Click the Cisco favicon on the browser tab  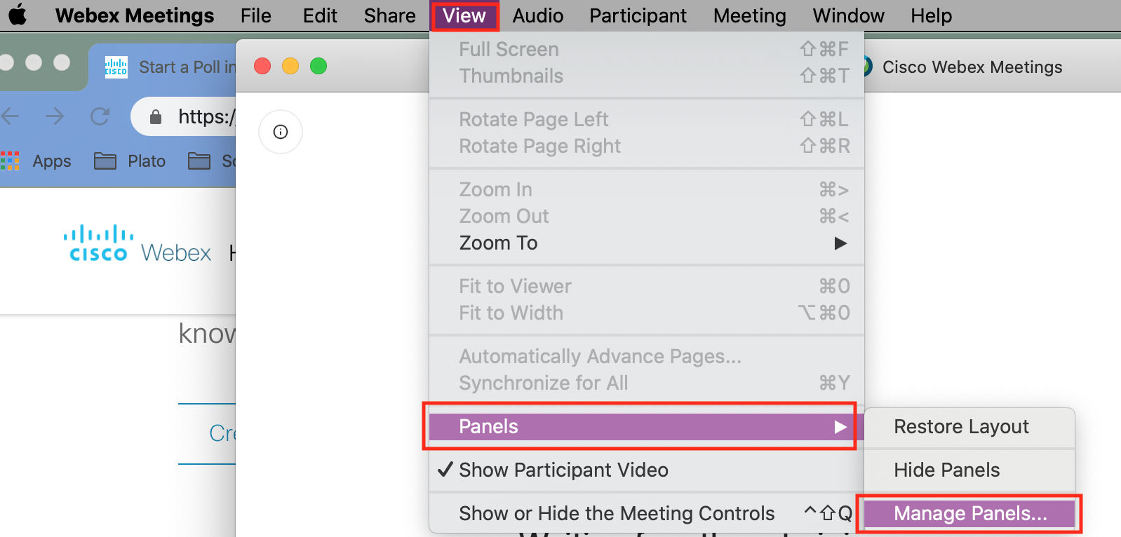click(115, 67)
